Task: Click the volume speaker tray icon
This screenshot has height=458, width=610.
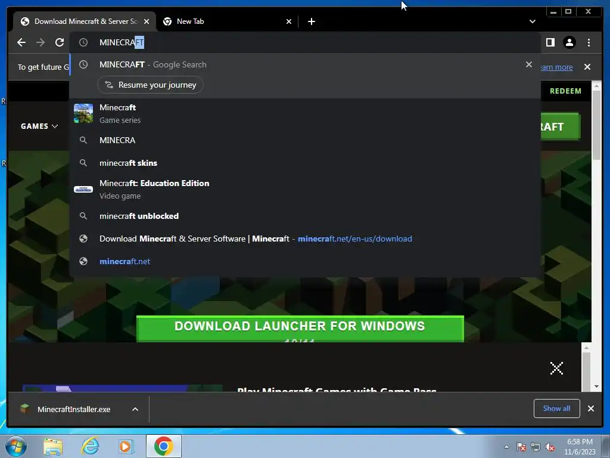Action: pyautogui.click(x=550, y=447)
